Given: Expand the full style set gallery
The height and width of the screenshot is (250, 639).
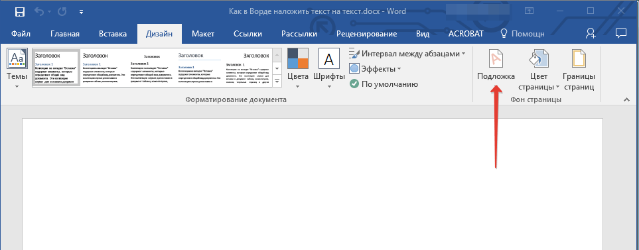Looking at the screenshot, I should pos(277,81).
